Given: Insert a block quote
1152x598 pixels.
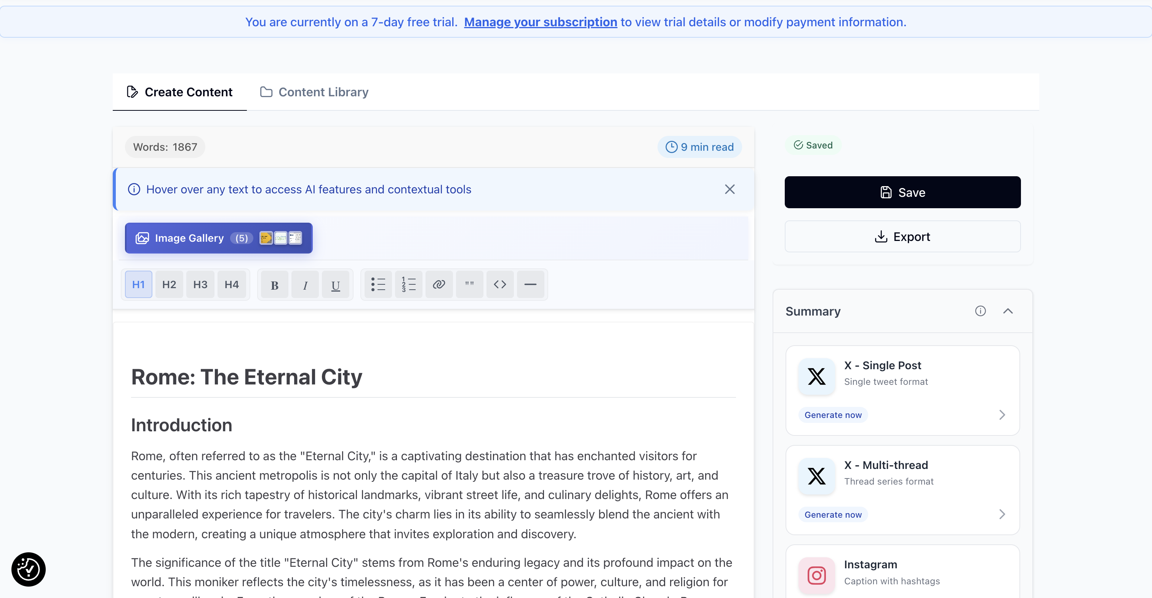Looking at the screenshot, I should tap(469, 284).
